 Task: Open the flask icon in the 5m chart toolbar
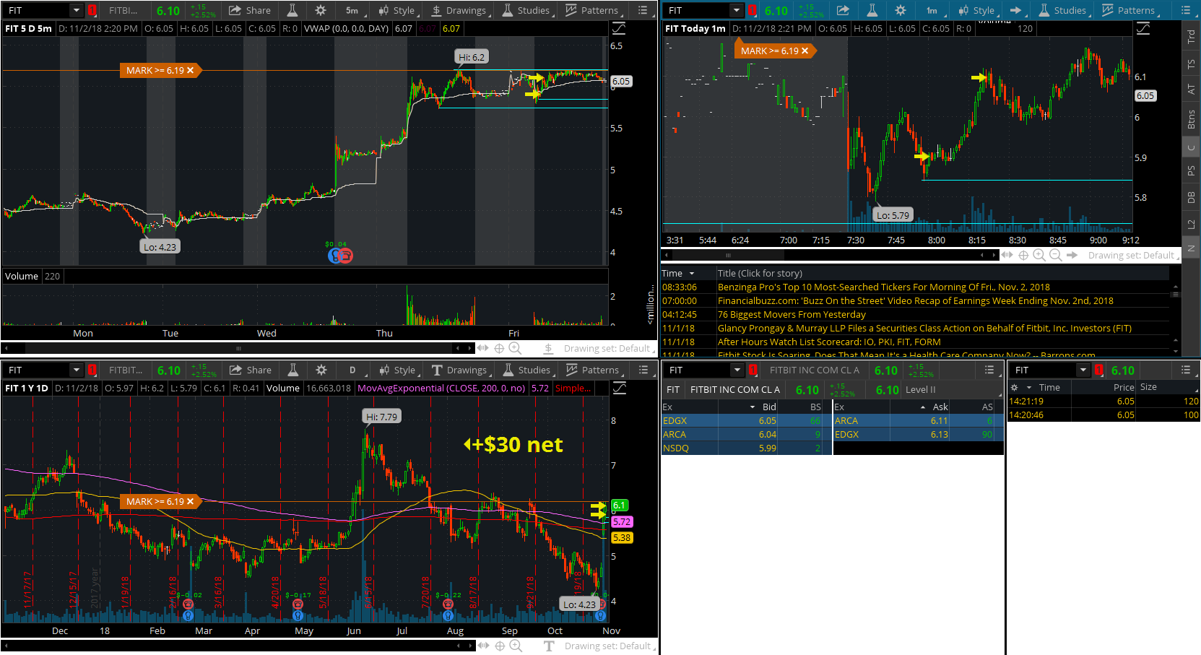[x=292, y=10]
